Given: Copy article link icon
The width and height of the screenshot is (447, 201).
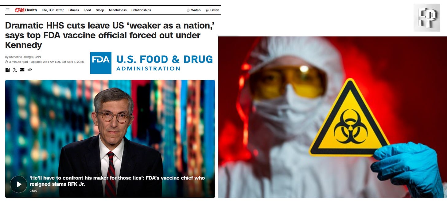Looking at the screenshot, I should [29, 70].
